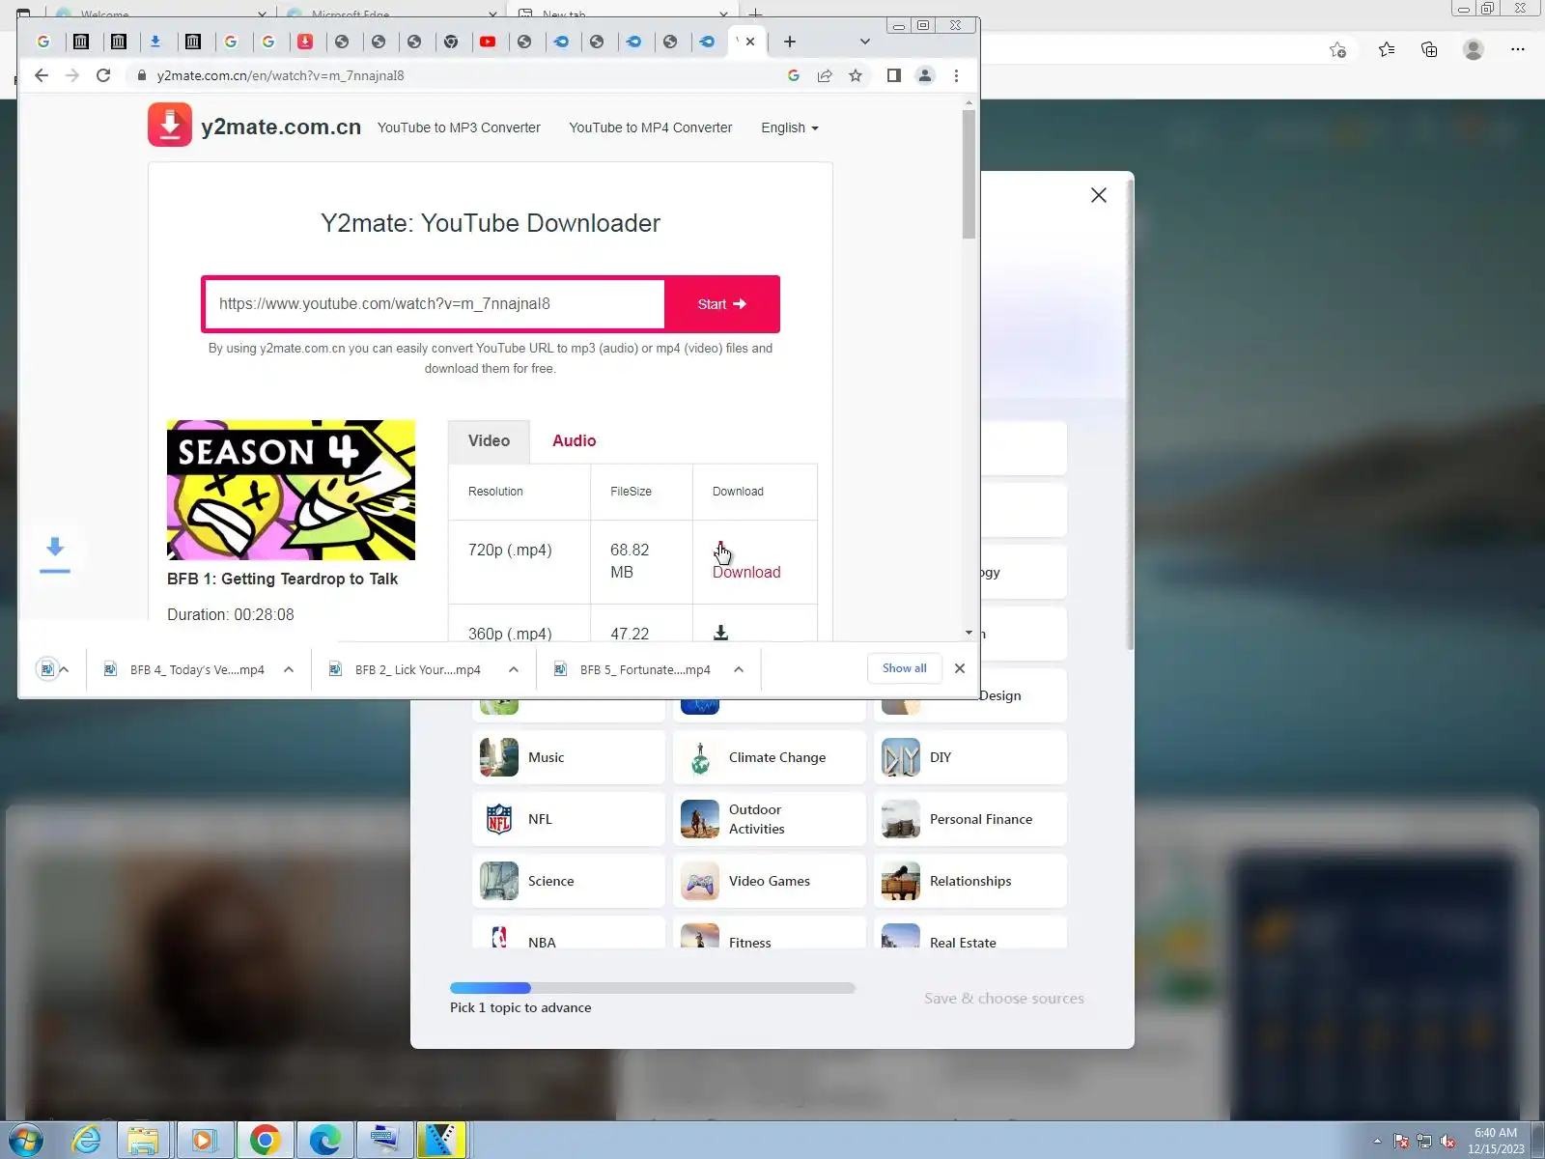
Task: Click the y2mate.com.cn site title
Action: coord(281,127)
